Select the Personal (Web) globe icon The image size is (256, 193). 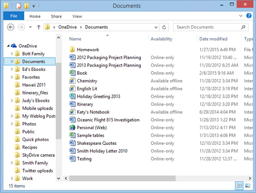pos(72,128)
